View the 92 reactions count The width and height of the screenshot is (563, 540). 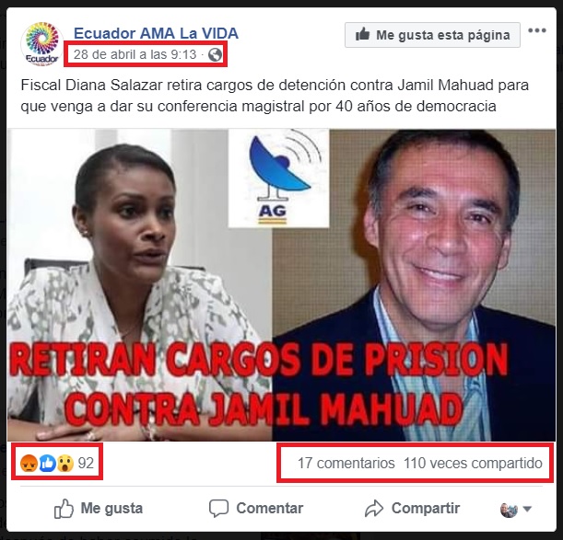point(86,463)
